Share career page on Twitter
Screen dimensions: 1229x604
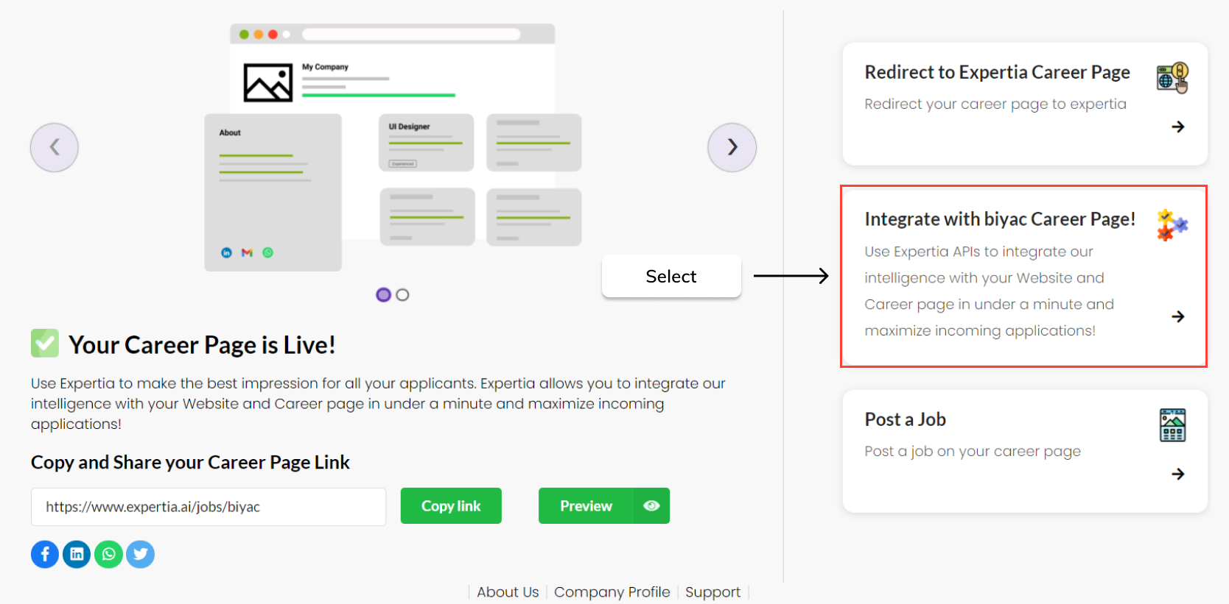[140, 554]
